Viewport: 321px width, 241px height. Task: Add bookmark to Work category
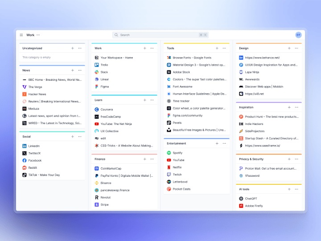pos(145,48)
